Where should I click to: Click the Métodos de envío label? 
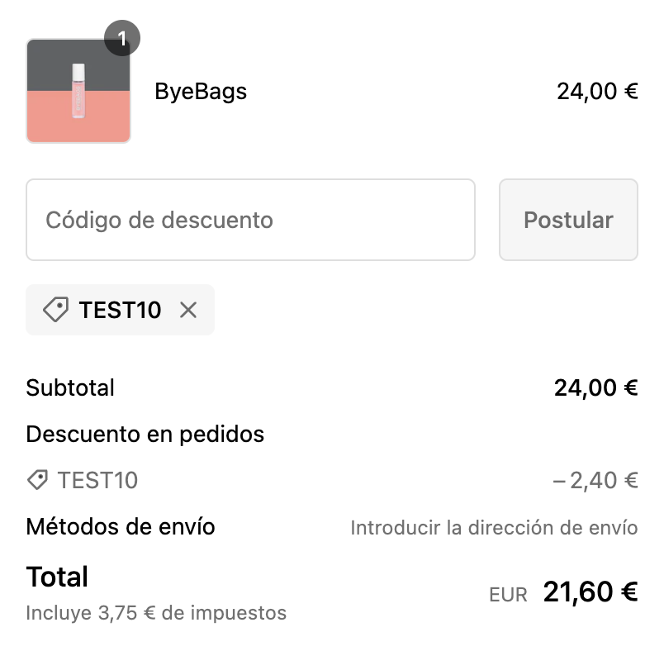[121, 526]
